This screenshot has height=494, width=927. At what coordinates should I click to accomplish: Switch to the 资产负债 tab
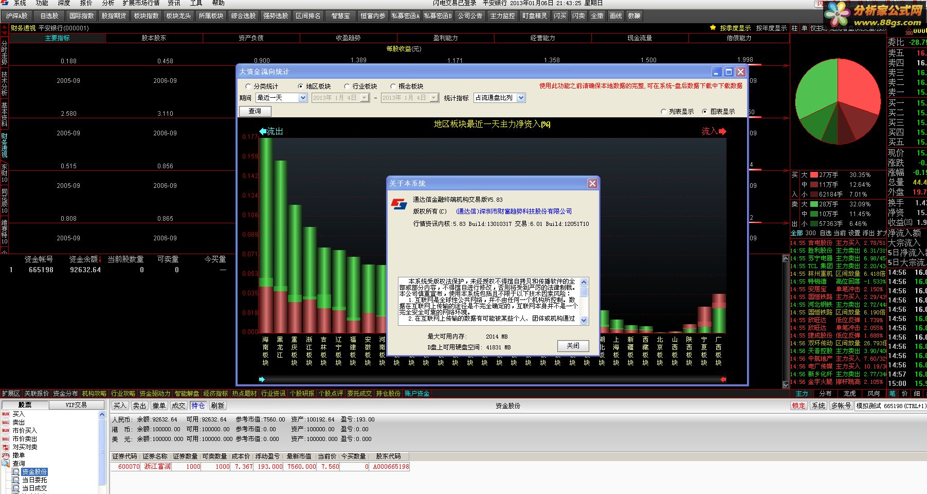click(x=251, y=38)
